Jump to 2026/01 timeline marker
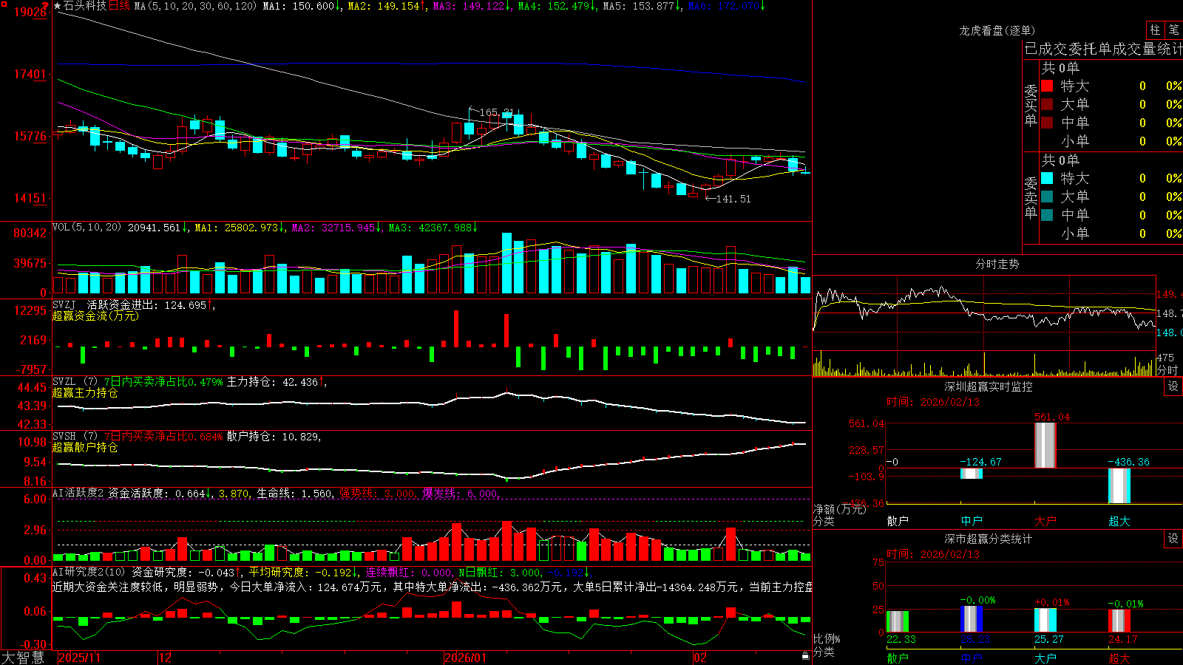 click(x=466, y=658)
